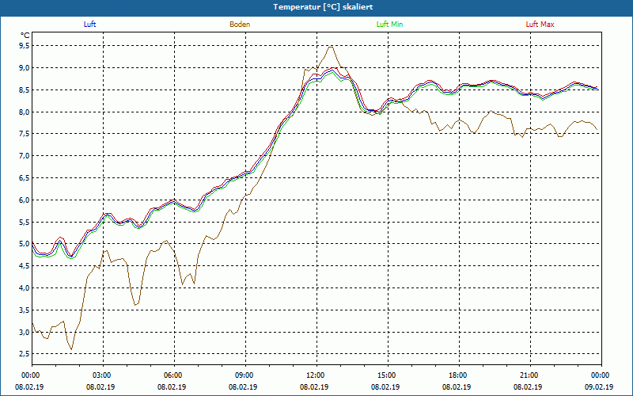
Task: Click the 12:00 time axis label
Action: pyautogui.click(x=315, y=375)
